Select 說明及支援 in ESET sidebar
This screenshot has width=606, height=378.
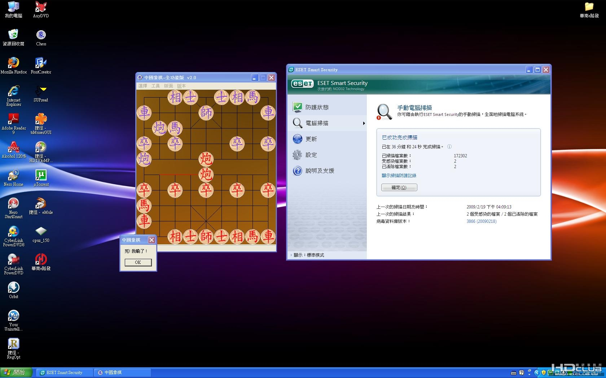[x=327, y=171]
